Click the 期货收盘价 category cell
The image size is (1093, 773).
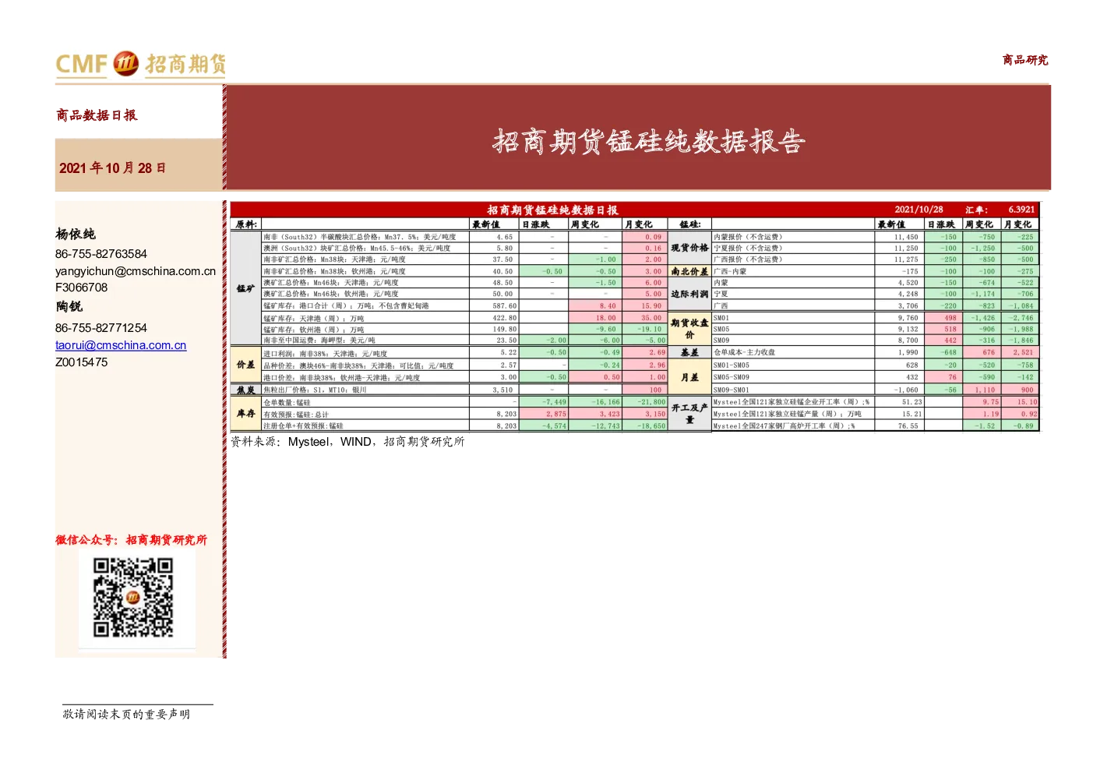pos(689,329)
